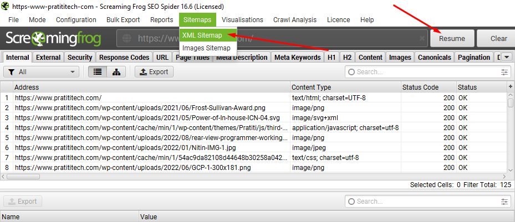Screen dimensions: 515x222
Task: Open the File menu
Action: coord(13,20)
